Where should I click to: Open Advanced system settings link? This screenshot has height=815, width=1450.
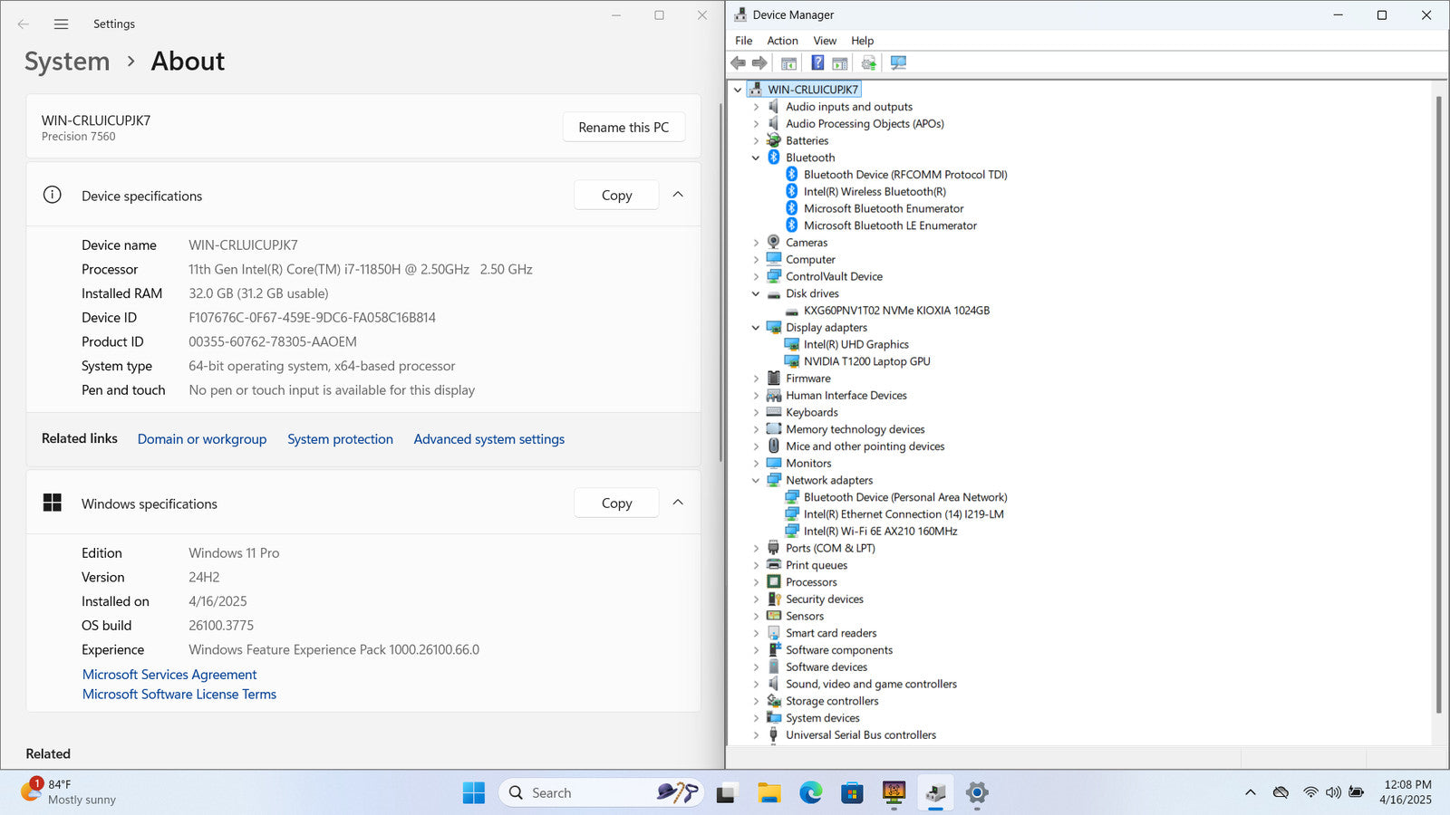point(489,439)
